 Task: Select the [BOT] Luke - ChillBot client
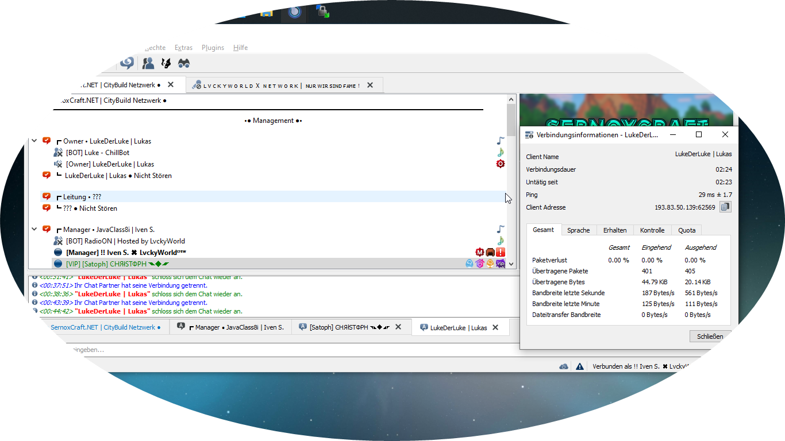pyautogui.click(x=98, y=153)
